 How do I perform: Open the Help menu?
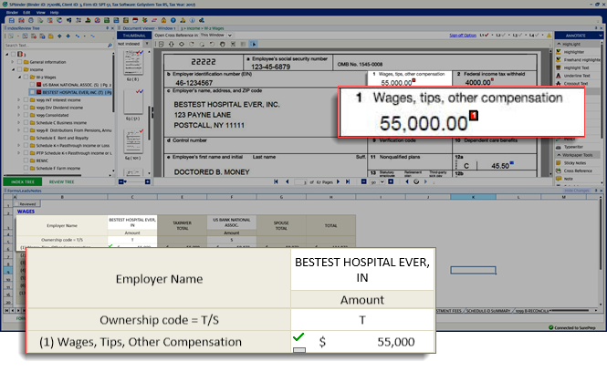coord(54,13)
